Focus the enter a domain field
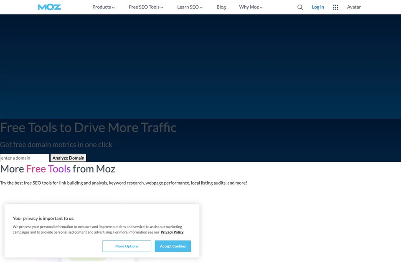This screenshot has height=262, width=401. (25, 158)
